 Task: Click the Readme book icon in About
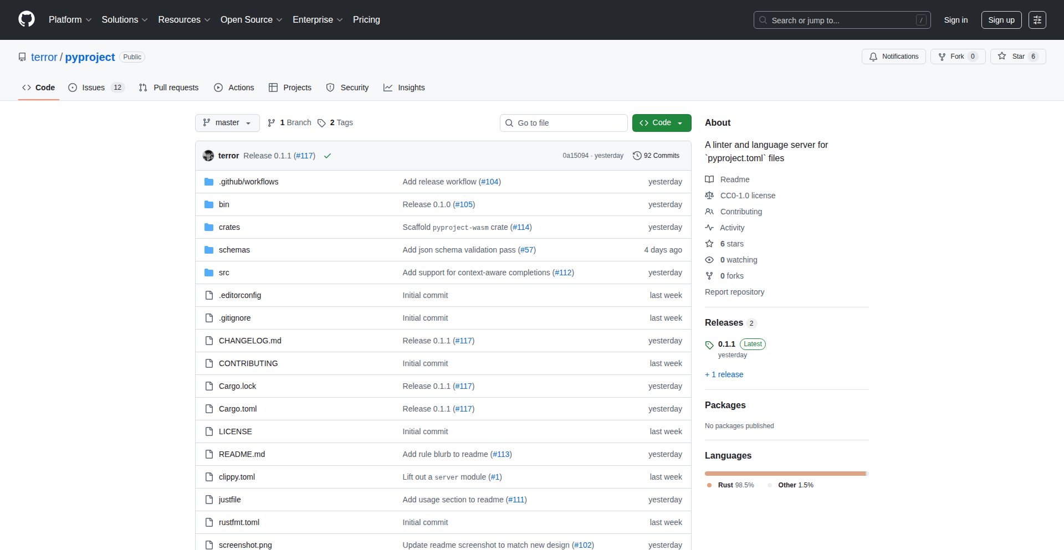pyautogui.click(x=709, y=179)
